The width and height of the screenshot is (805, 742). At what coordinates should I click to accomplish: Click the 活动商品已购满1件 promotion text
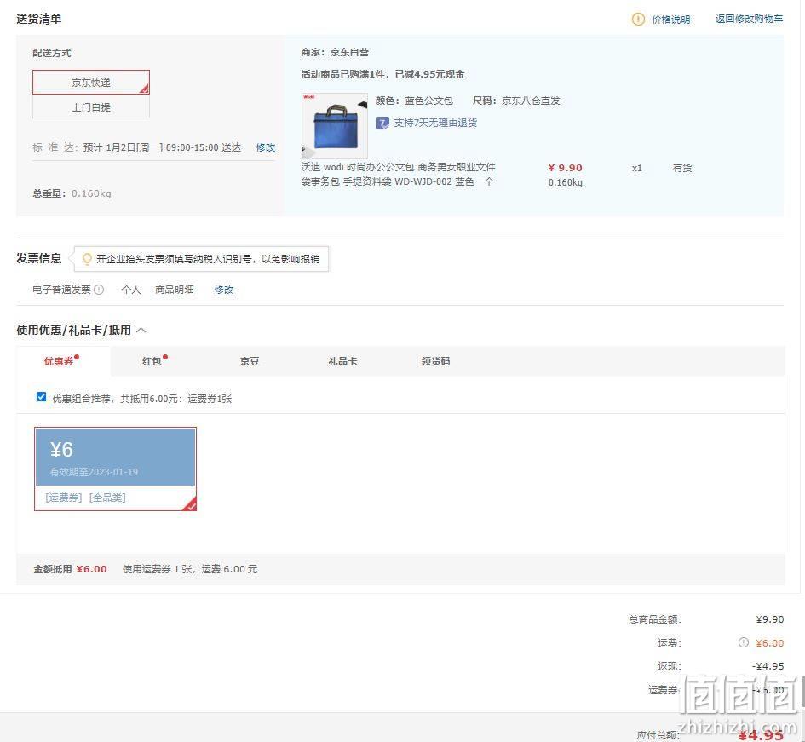(383, 74)
